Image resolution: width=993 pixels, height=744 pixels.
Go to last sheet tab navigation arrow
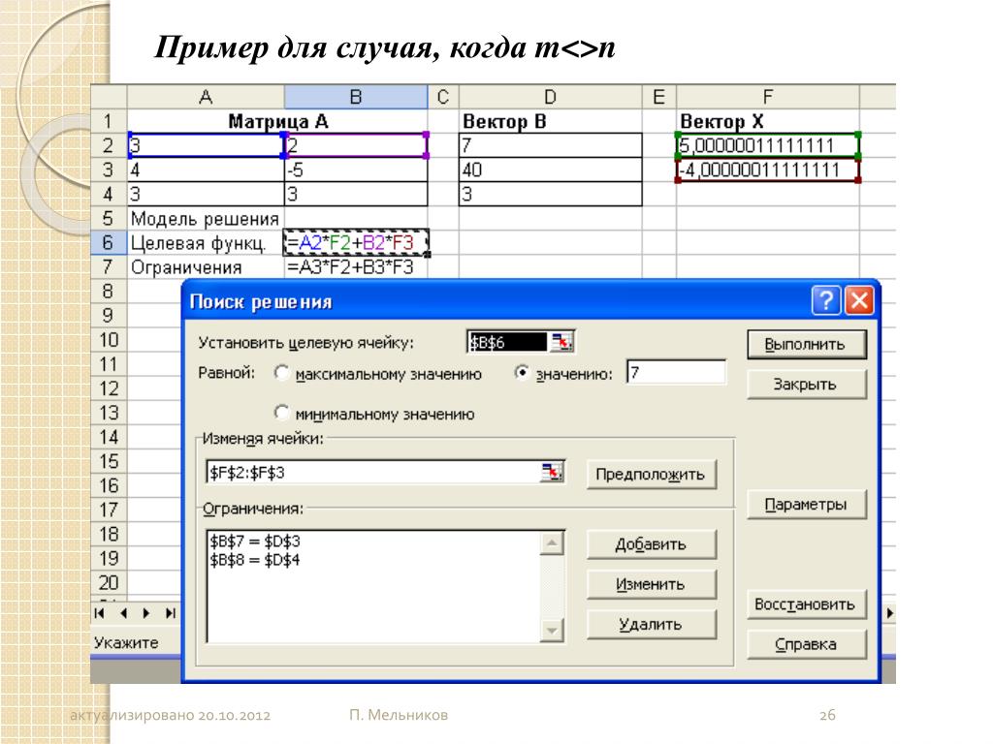171,612
